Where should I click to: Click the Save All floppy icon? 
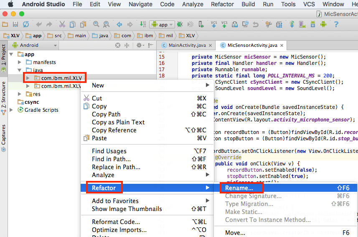15,24
